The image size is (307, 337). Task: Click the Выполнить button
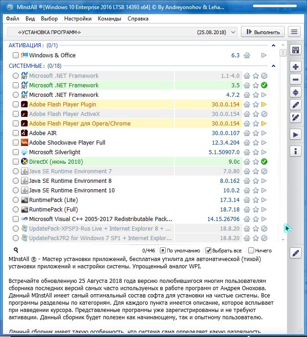263,32
